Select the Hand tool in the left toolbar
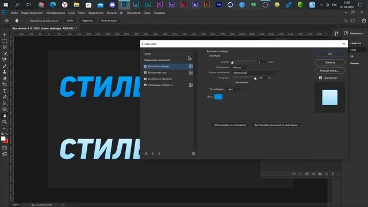This screenshot has height=207, width=368. pyautogui.click(x=5, y=116)
